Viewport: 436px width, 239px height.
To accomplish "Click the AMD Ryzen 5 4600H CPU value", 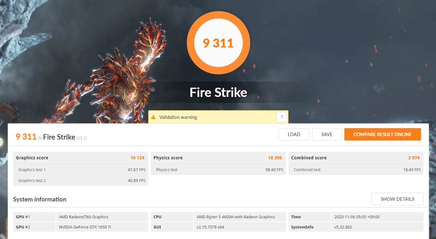I will [236, 217].
